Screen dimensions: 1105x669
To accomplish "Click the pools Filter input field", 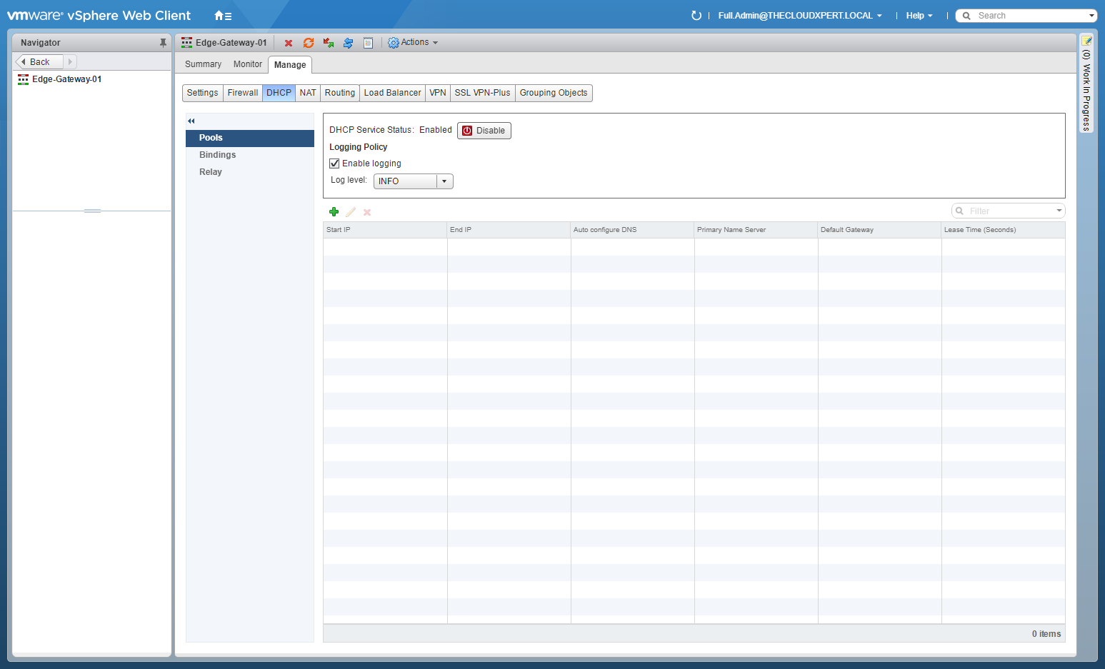I will (x=1009, y=211).
